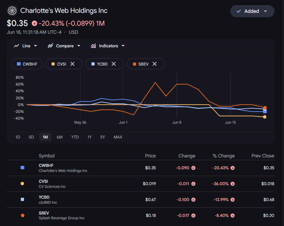Remove SBEV from the comparison
284x226 pixels.
coord(155,64)
